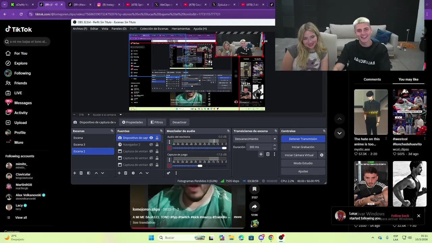432x243 pixels.
Task: Open virtual camera settings gear
Action: pos(322,155)
